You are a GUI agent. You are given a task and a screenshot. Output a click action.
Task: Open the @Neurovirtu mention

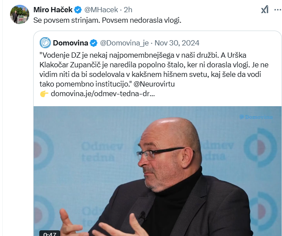[x=154, y=84]
